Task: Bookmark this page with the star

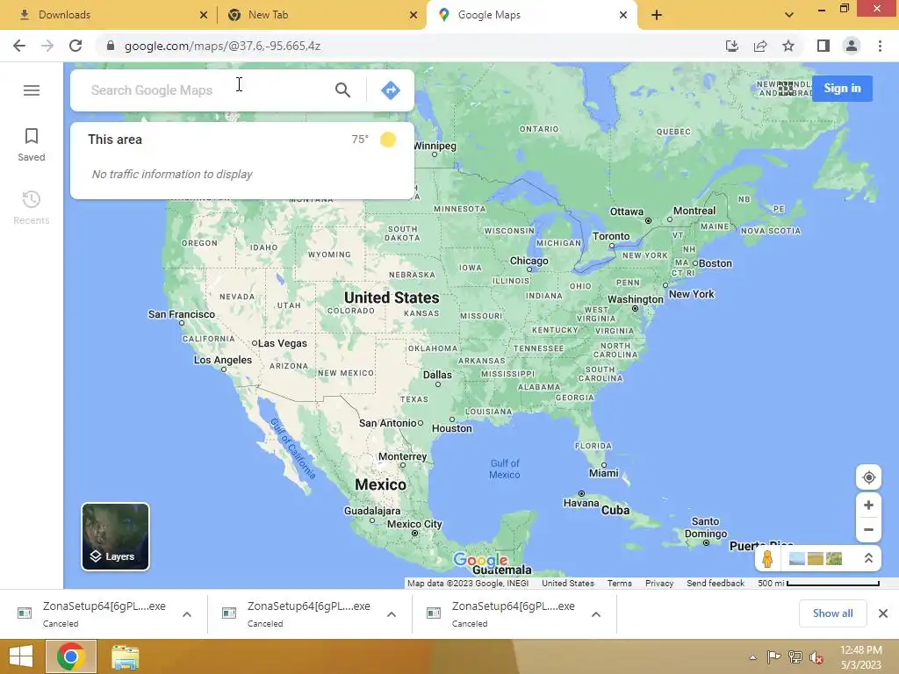Action: [x=788, y=46]
